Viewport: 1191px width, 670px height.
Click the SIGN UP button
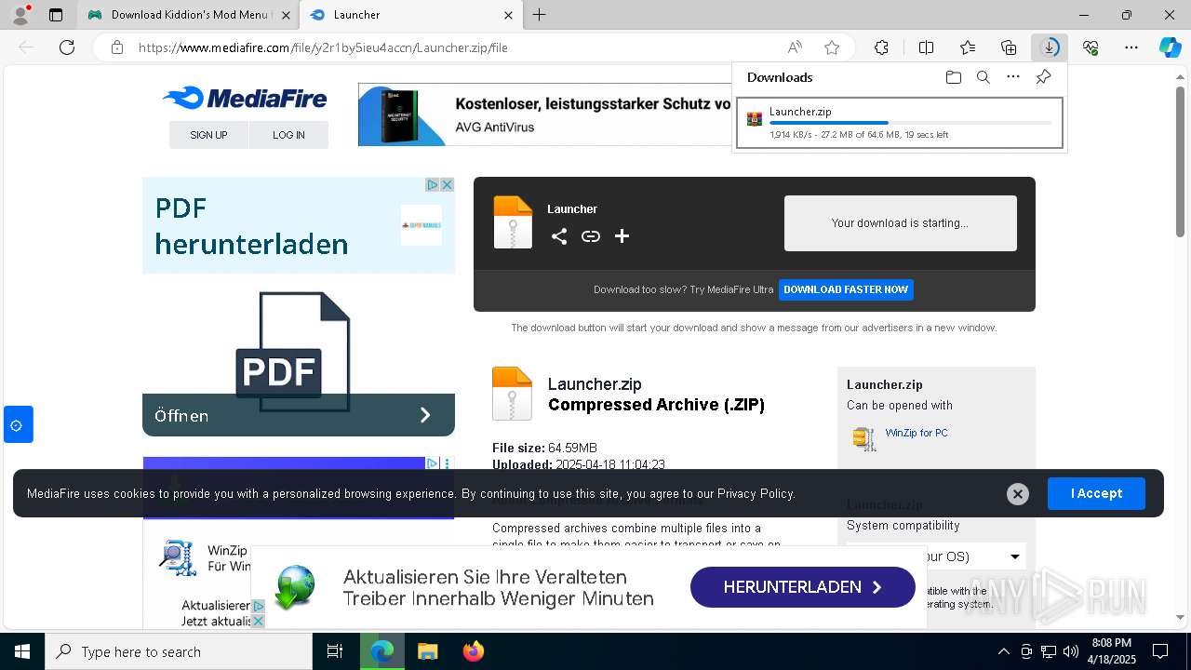208,135
